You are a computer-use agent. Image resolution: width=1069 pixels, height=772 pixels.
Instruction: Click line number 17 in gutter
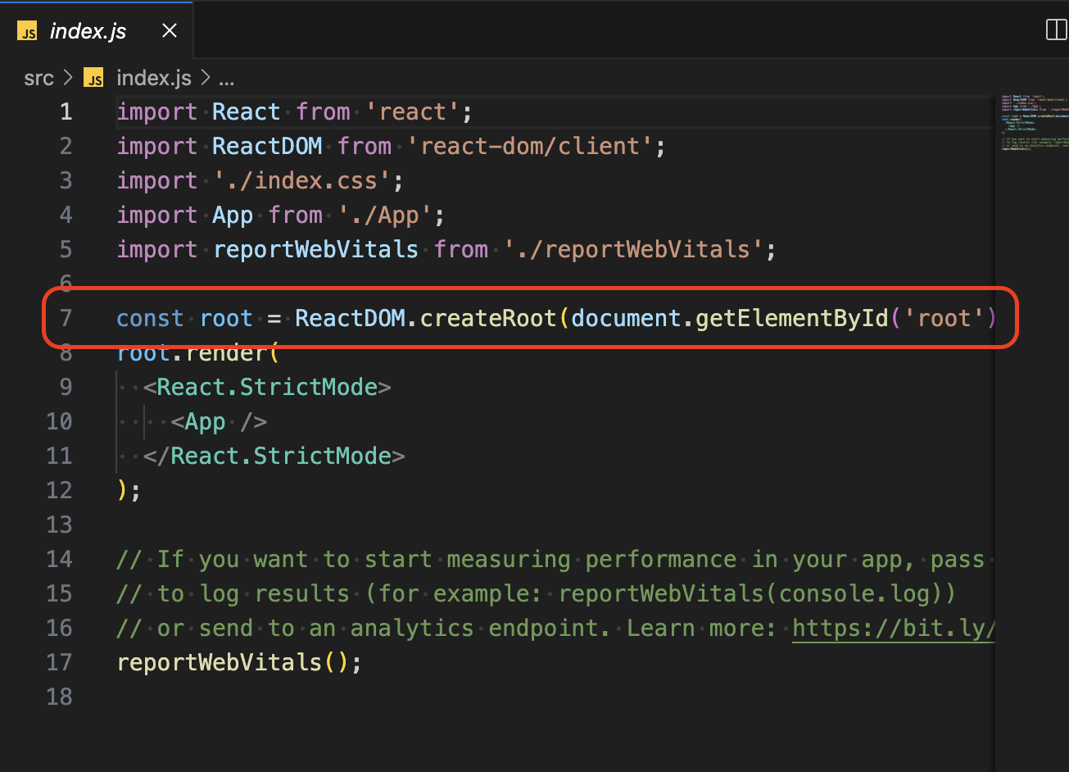point(59,662)
